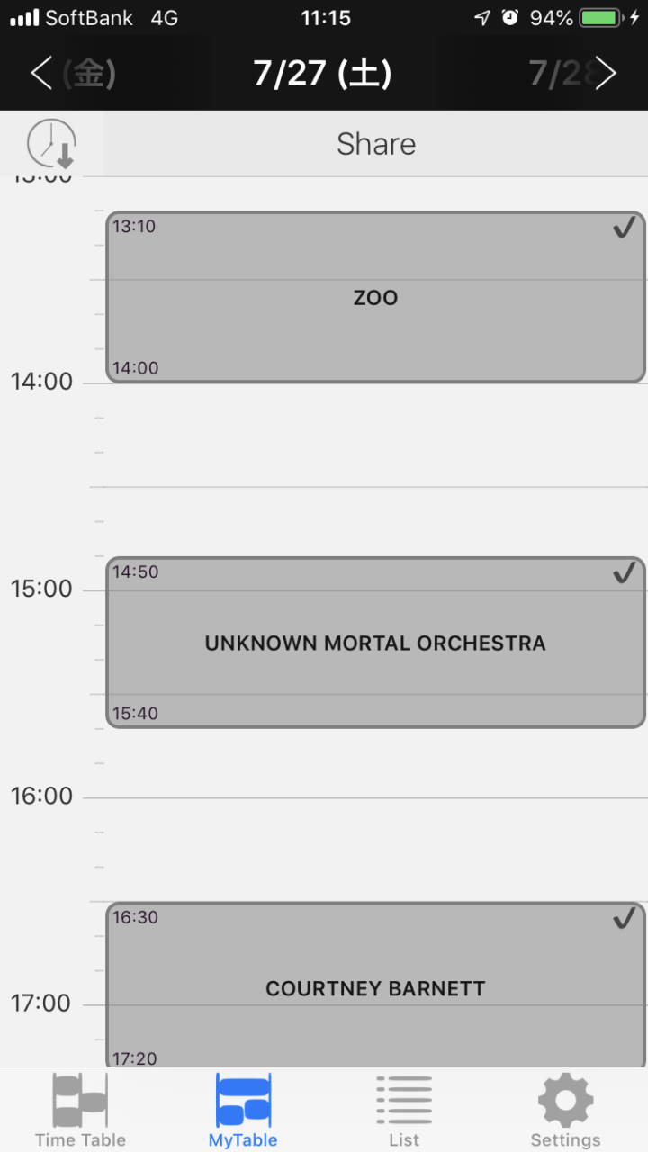Tap the 7/27 (土) date title
This screenshot has width=648, height=1152.
pos(322,74)
